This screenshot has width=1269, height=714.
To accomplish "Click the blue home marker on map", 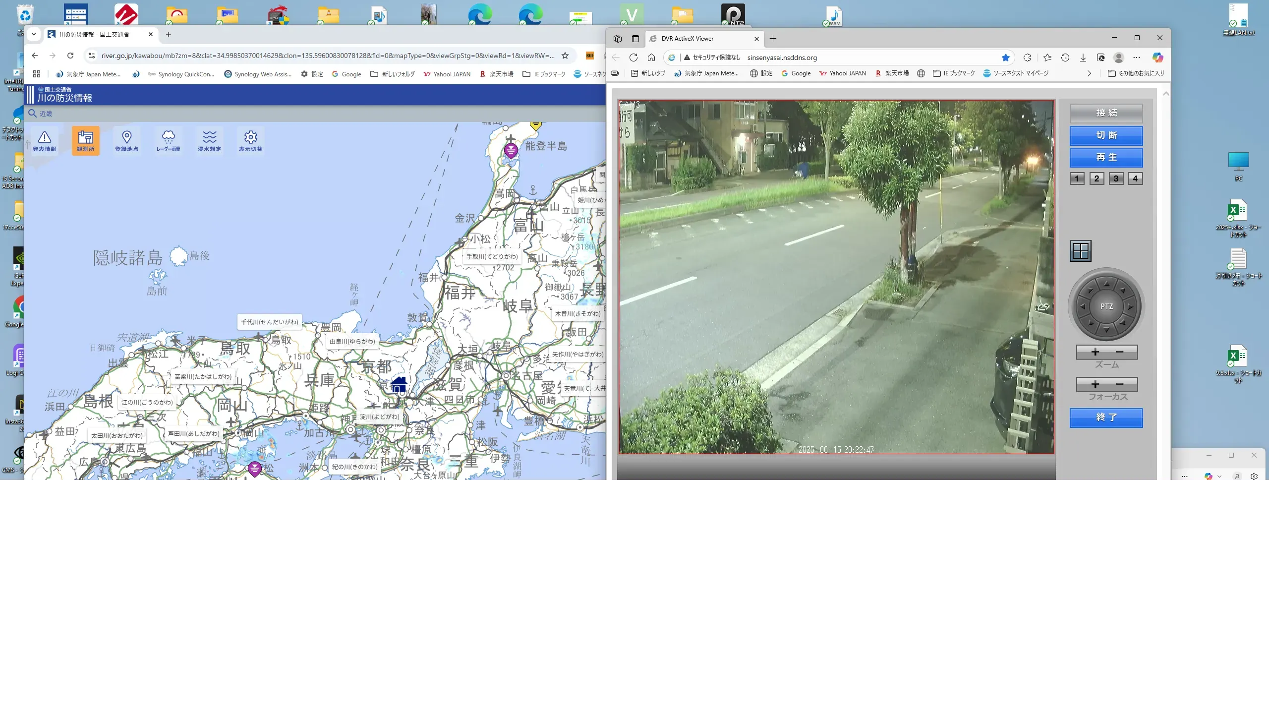I will point(399,384).
